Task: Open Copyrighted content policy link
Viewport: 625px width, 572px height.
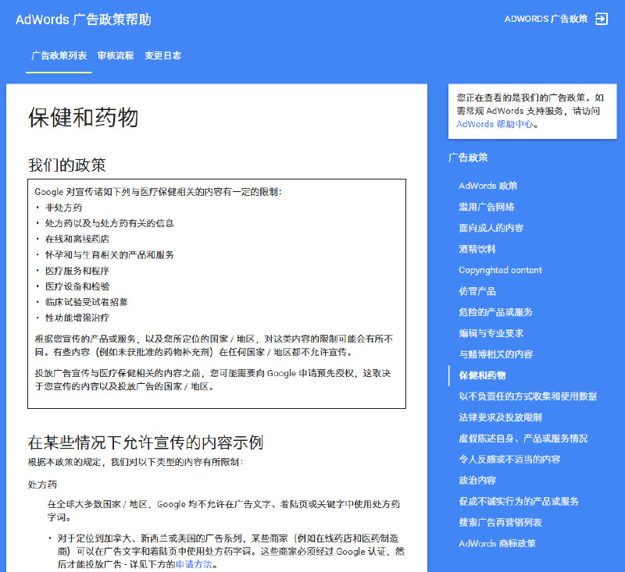Action: click(x=500, y=270)
